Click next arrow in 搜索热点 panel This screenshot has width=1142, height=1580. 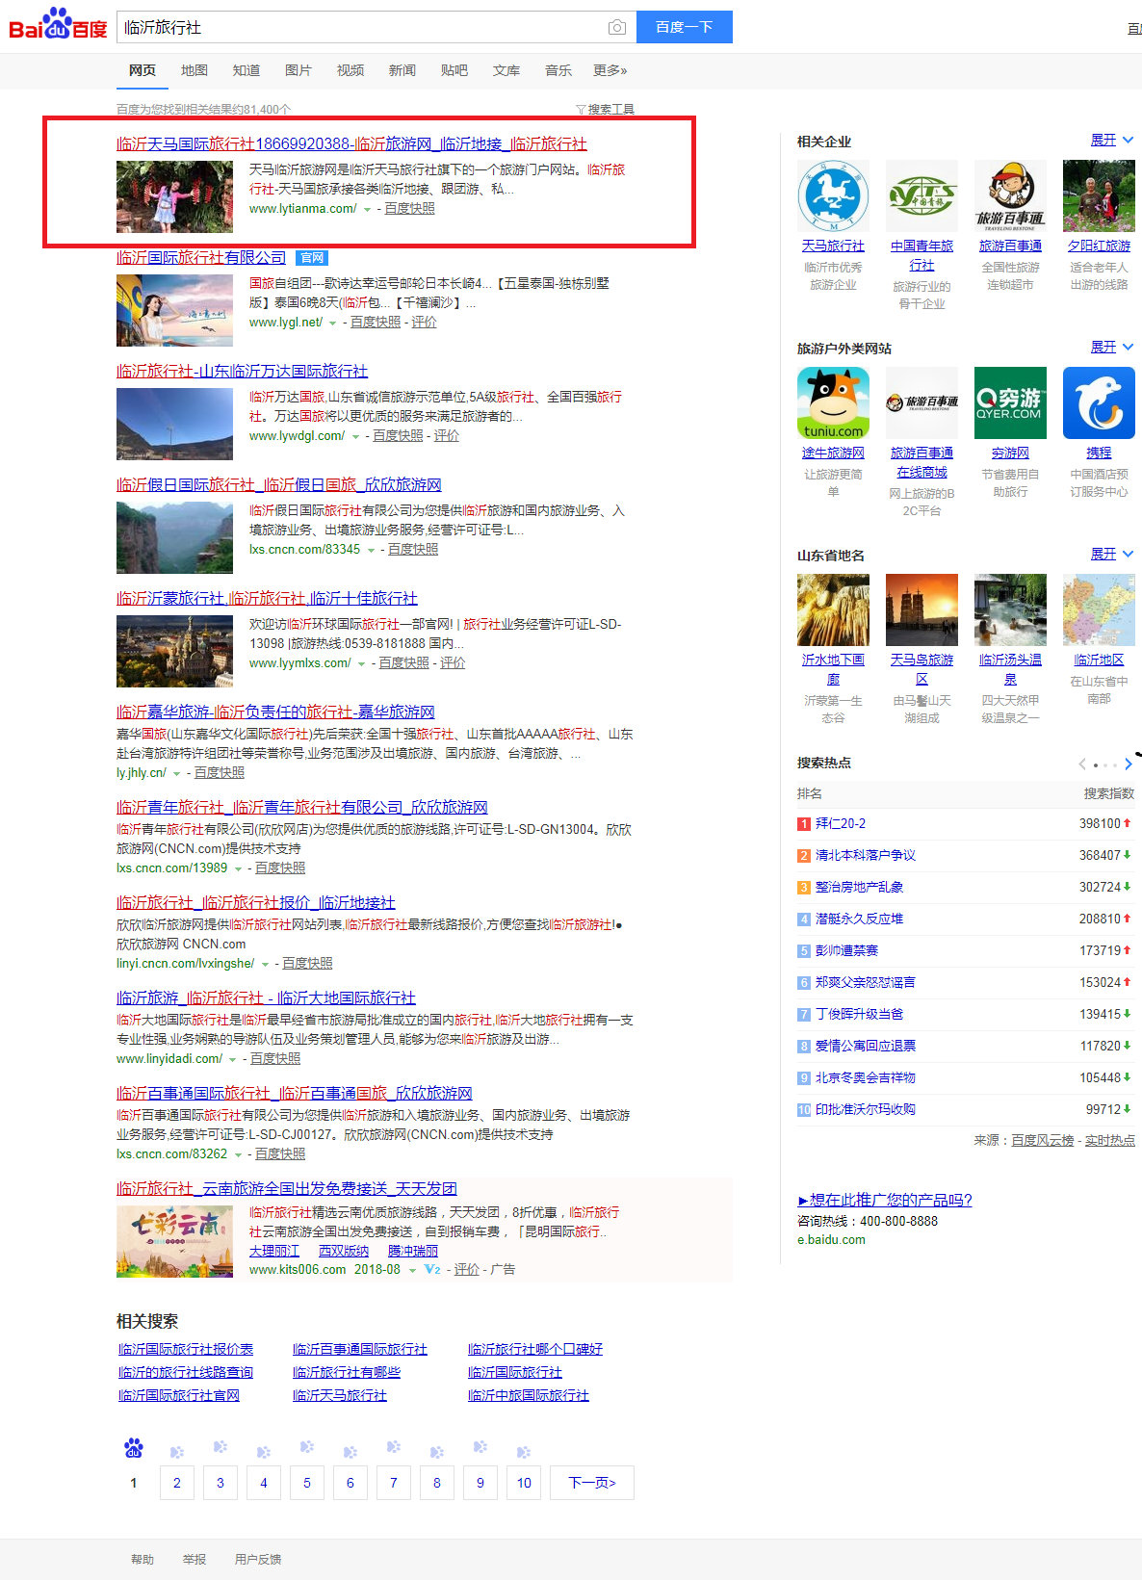click(1129, 764)
